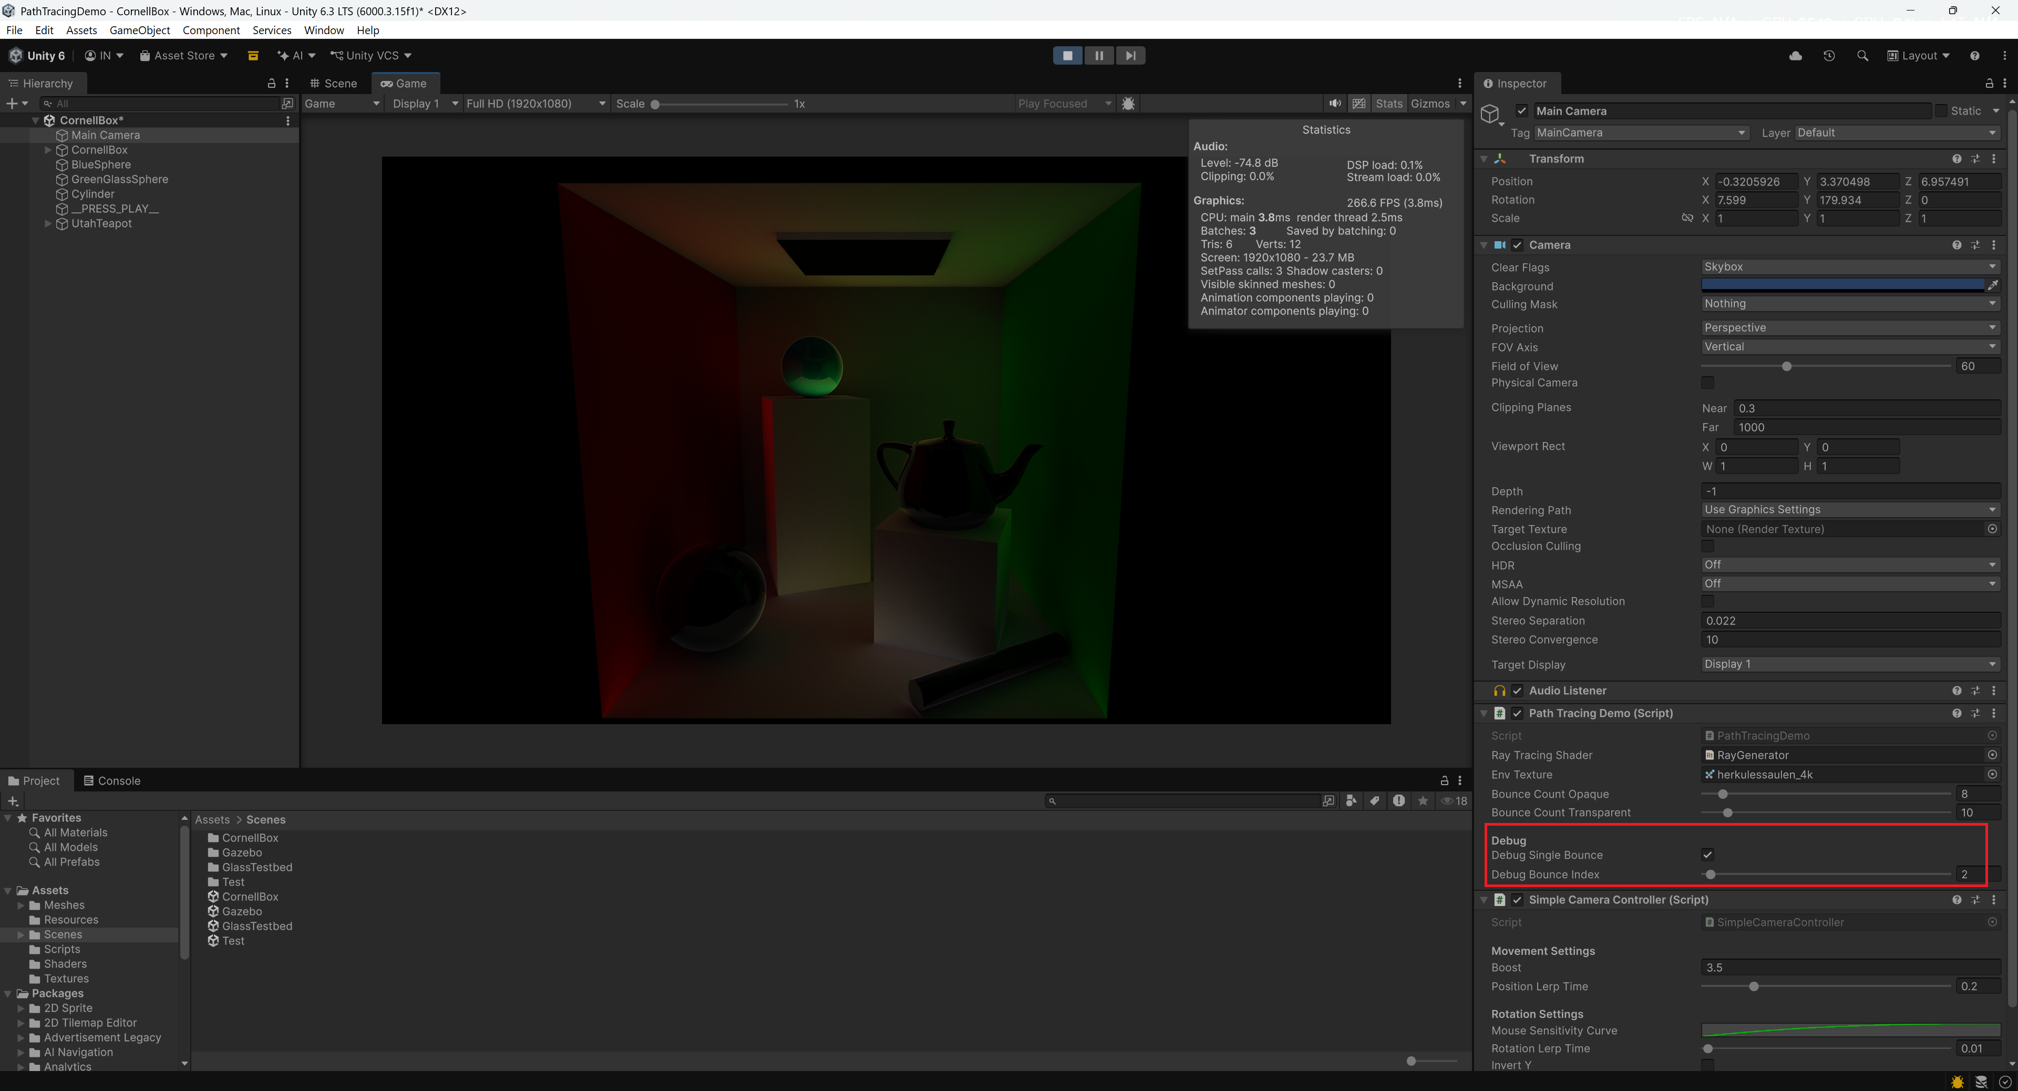Open object picker for Ray Tracing Shader
The height and width of the screenshot is (1091, 2018).
[1992, 755]
